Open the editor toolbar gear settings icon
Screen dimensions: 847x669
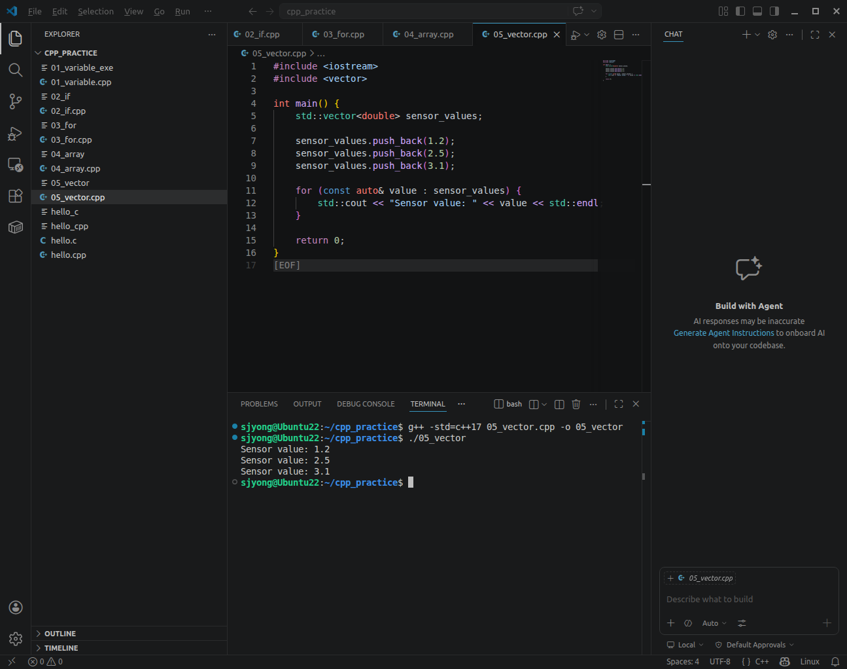point(602,35)
